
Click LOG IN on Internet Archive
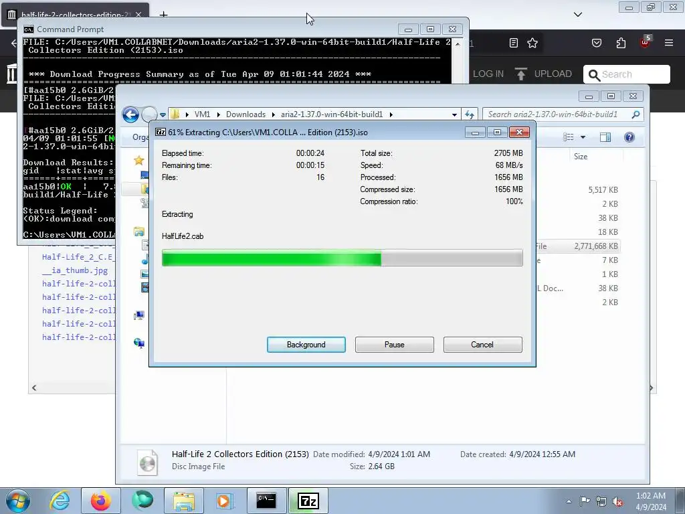tap(488, 74)
